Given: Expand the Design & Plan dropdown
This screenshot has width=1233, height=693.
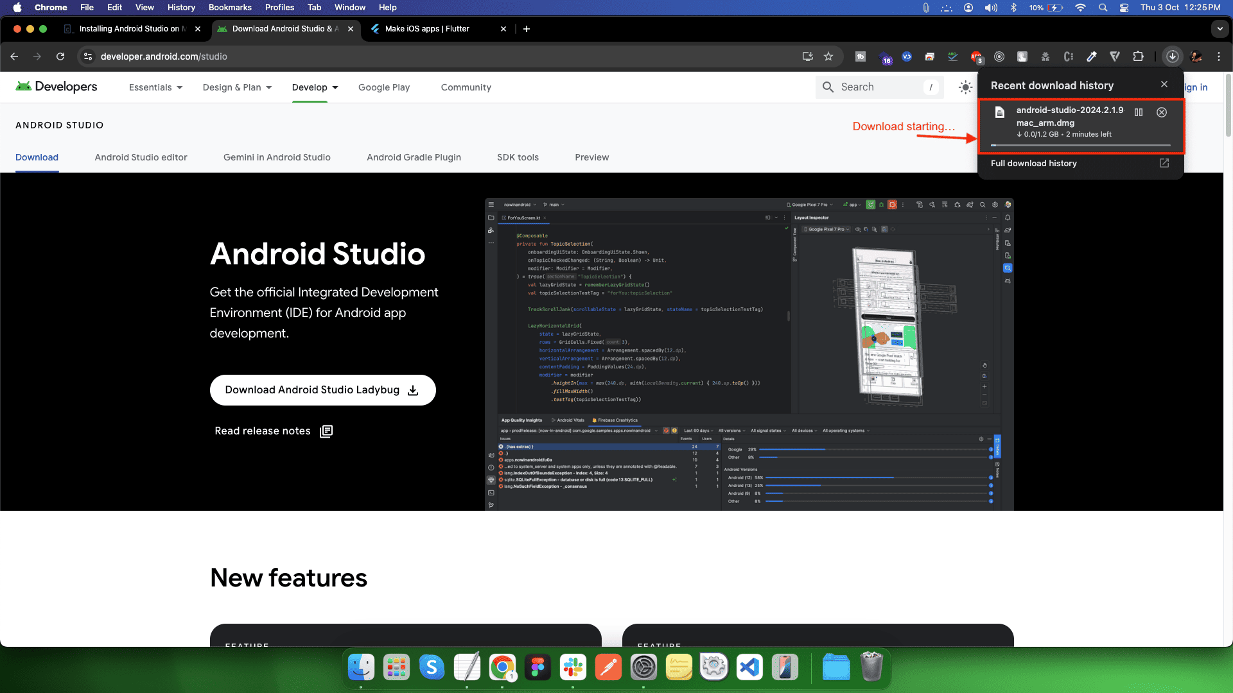Looking at the screenshot, I should click(x=238, y=87).
